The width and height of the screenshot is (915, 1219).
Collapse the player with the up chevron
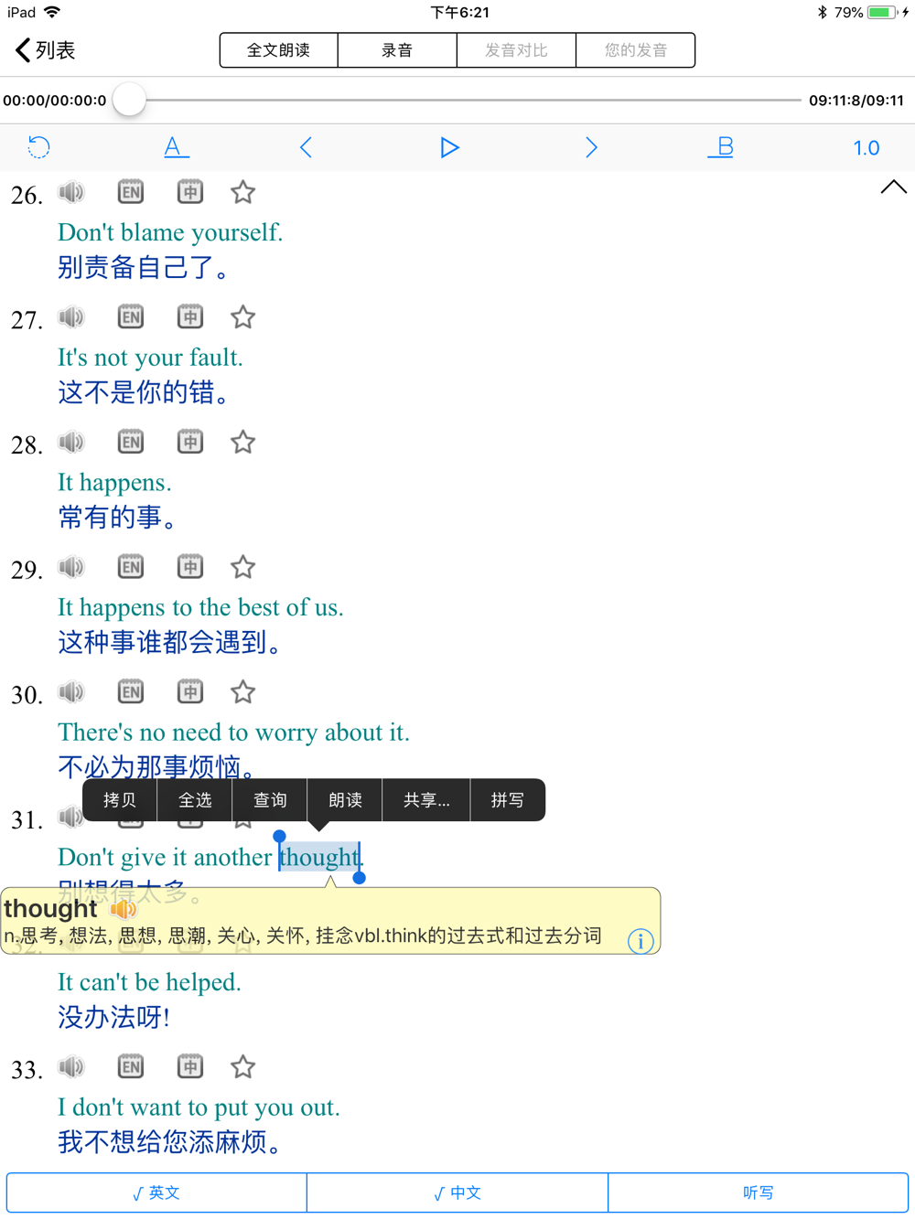pos(893,187)
